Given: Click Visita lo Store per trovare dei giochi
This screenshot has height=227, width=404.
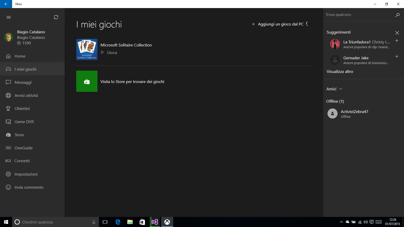Looking at the screenshot, I should coord(132,82).
